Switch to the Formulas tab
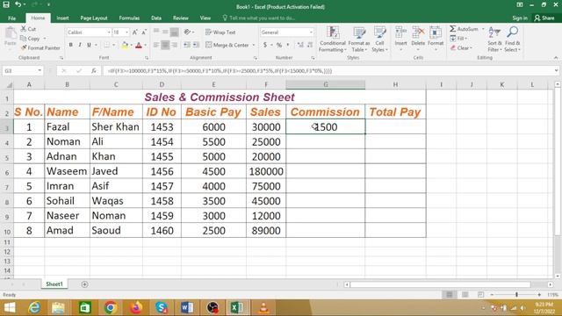The height and width of the screenshot is (316, 562). click(129, 18)
